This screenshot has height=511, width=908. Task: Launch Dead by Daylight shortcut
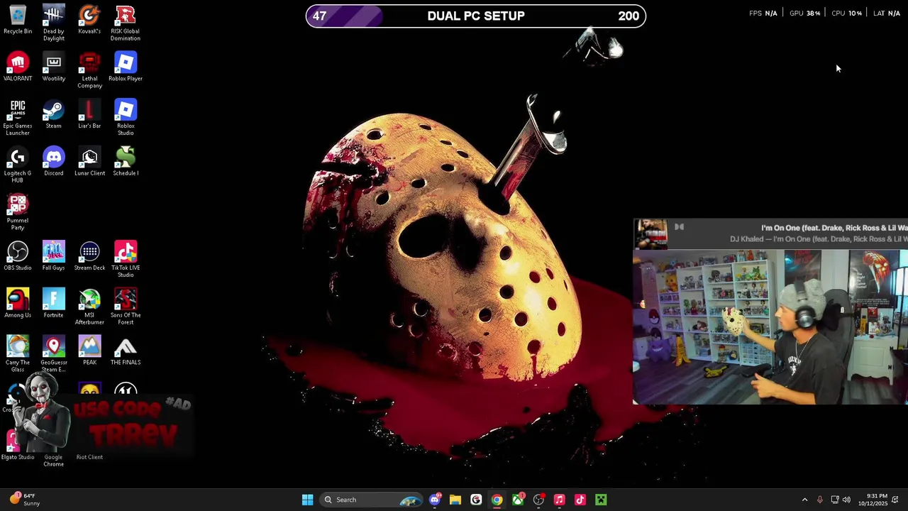(x=54, y=23)
